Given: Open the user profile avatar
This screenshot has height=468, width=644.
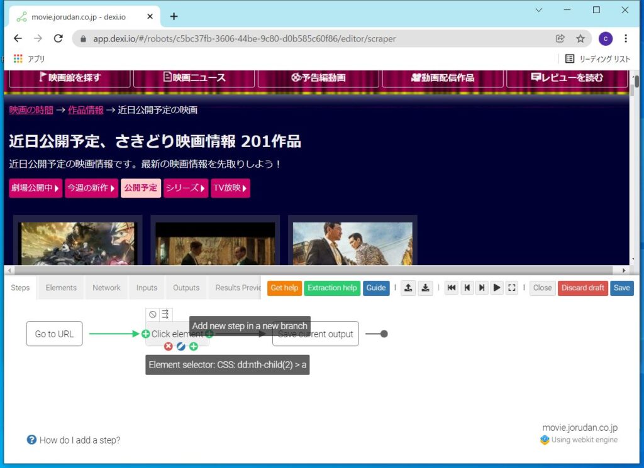Looking at the screenshot, I should coord(606,38).
